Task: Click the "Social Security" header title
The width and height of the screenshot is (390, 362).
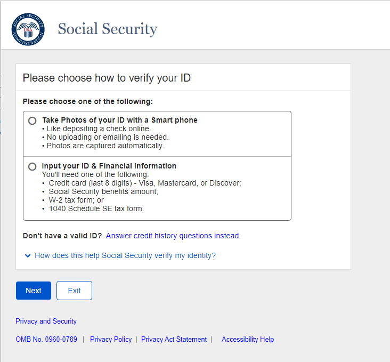Action: (x=108, y=29)
